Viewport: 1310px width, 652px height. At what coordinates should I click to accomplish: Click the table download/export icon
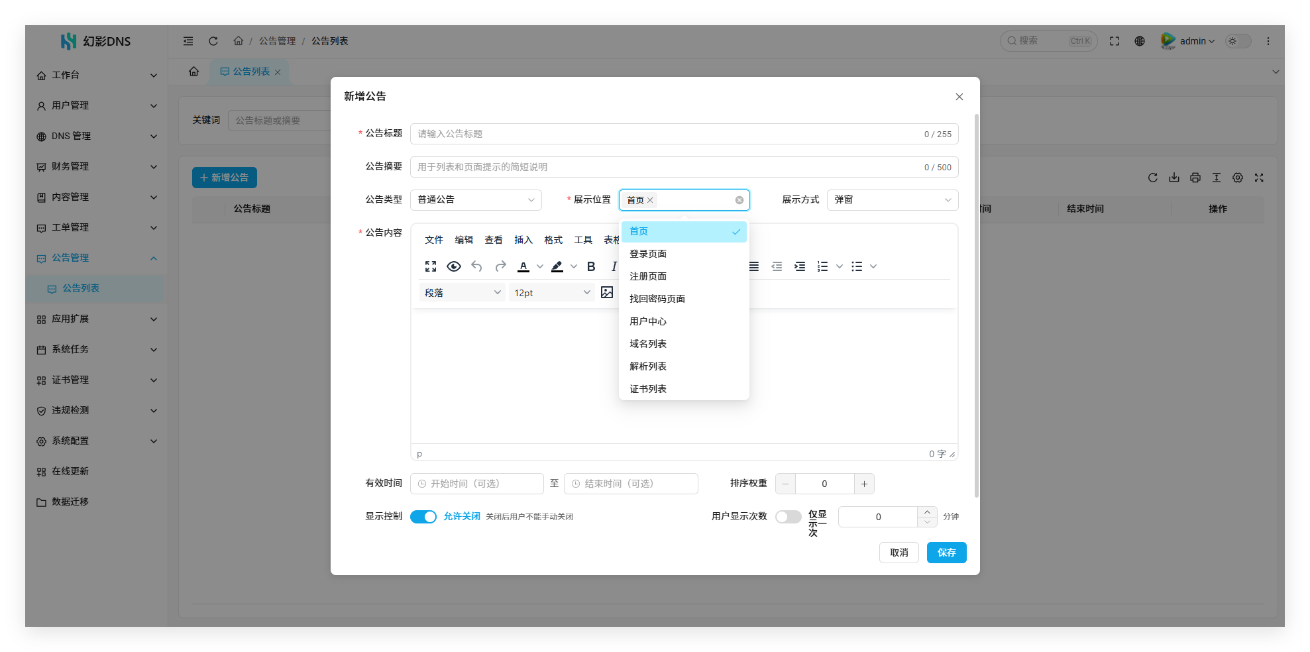tap(1174, 178)
